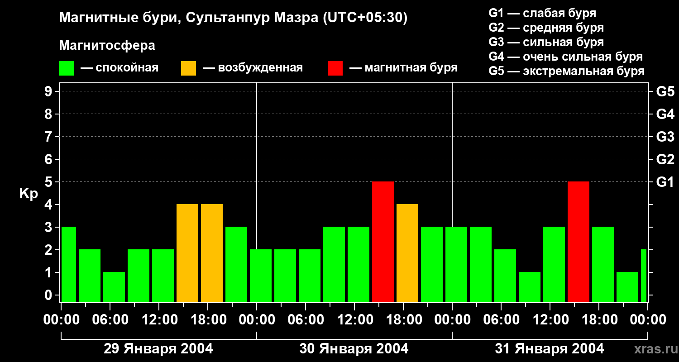Screen dimensions: 679x362
Task: Click the red Kp 5 bar on 30 January
Action: (383, 242)
